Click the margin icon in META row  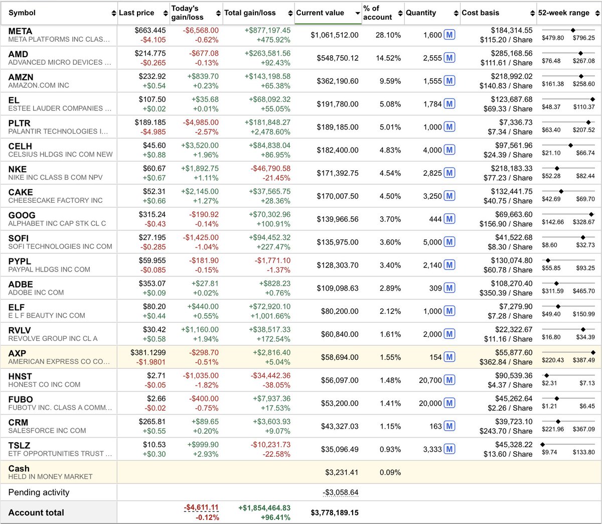pos(449,35)
